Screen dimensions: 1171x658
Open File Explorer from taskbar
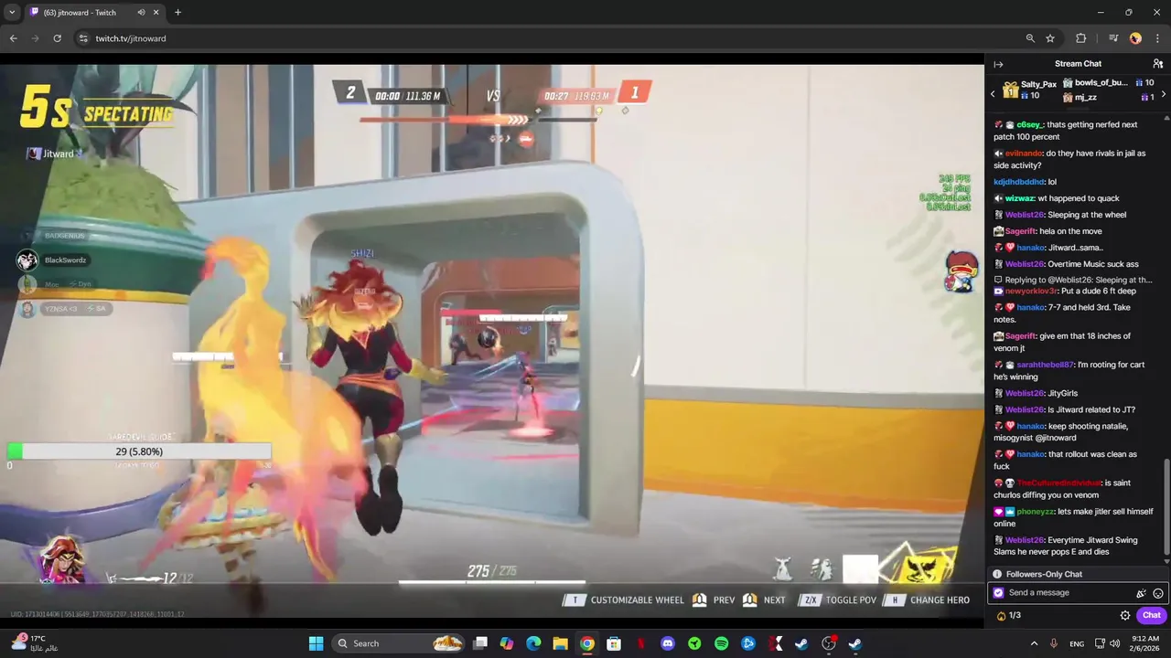[560, 643]
